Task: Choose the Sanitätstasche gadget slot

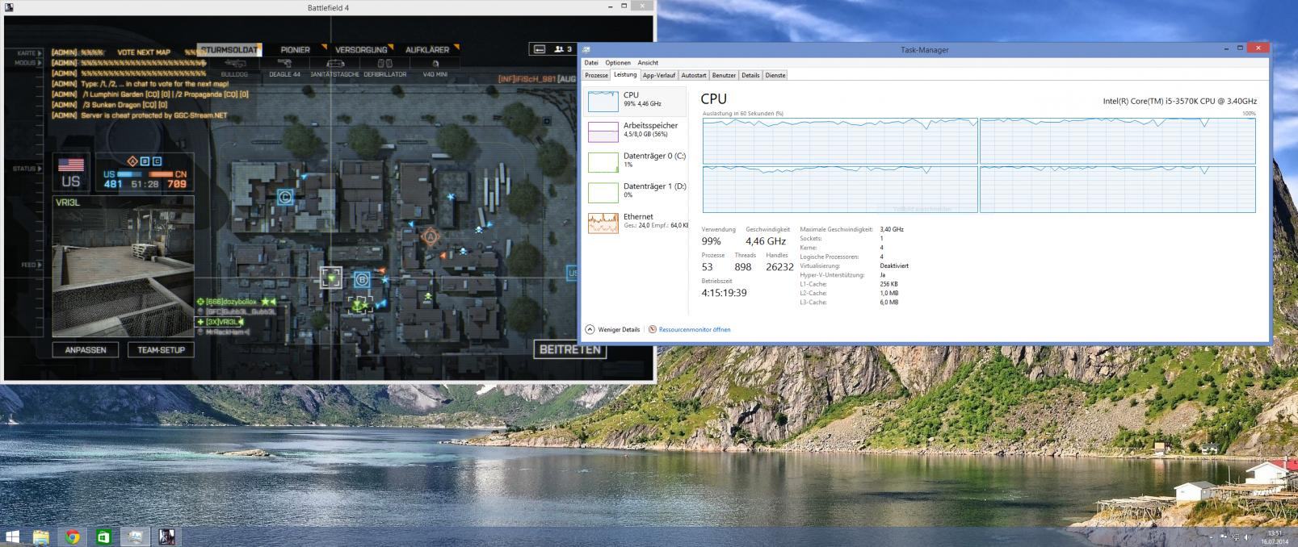Action: click(x=334, y=68)
